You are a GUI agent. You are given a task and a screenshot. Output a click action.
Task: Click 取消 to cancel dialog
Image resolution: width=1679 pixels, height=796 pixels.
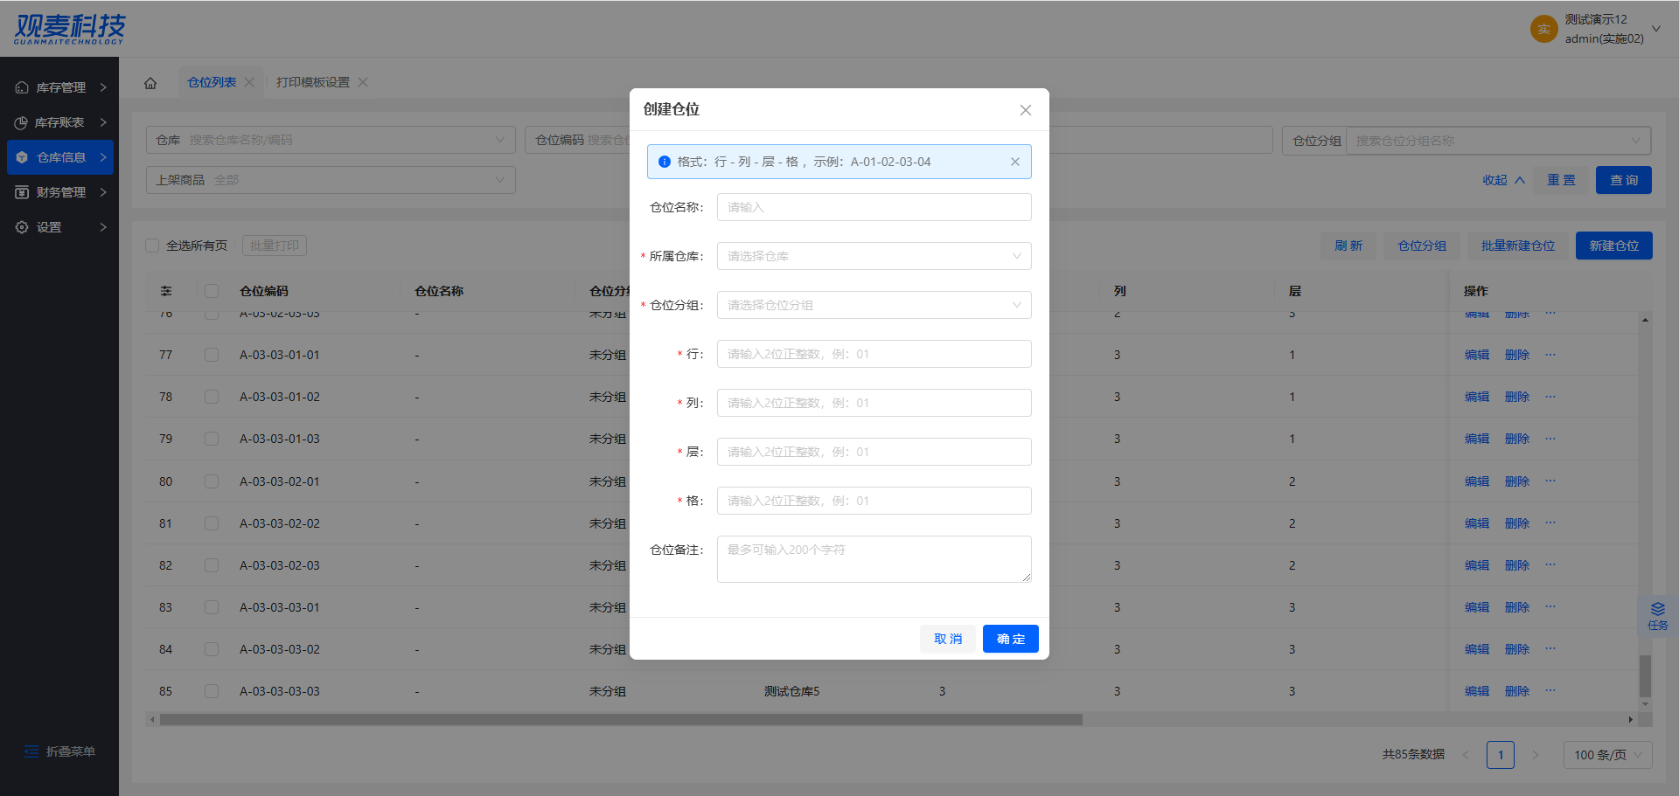tap(948, 639)
